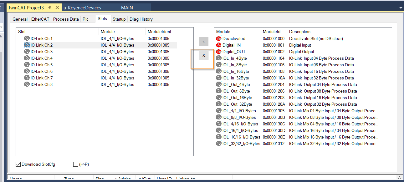This screenshot has height=182, width=404.
Task: Switch to the u_KeyenceDevices document tab
Action: click(82, 8)
